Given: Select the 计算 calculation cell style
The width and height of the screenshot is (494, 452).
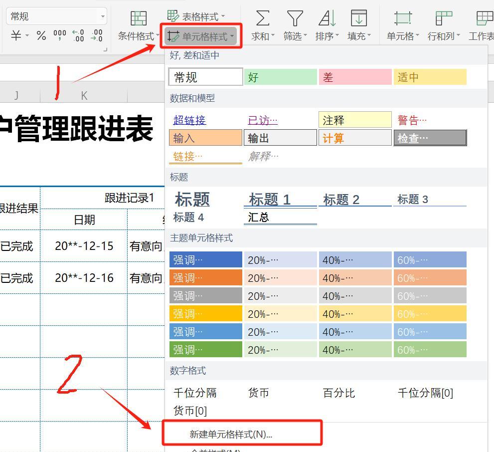Looking at the screenshot, I should pyautogui.click(x=355, y=138).
